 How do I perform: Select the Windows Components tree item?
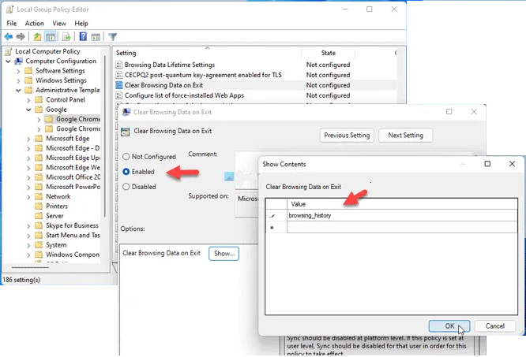[73, 255]
